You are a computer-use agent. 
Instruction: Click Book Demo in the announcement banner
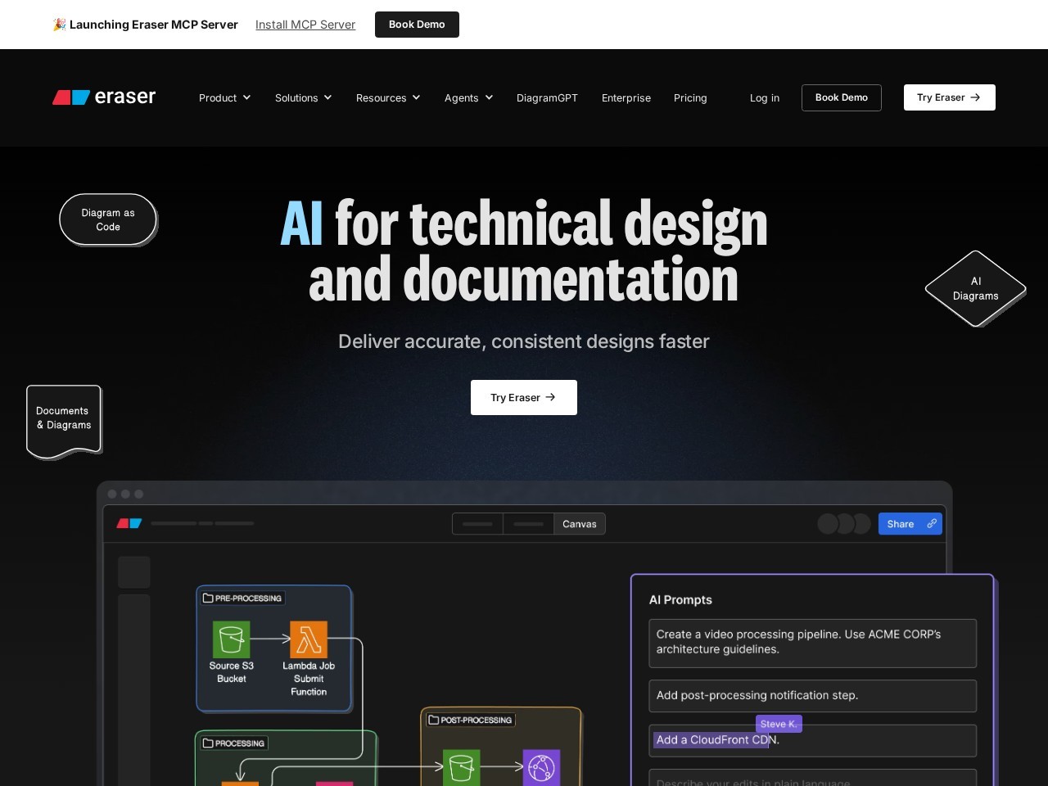417,25
